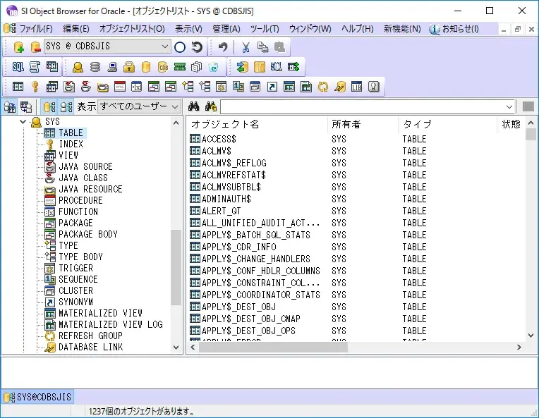This screenshot has height=418, width=539.
Task: Click the padlock lock info icon
Action: [x=129, y=67]
